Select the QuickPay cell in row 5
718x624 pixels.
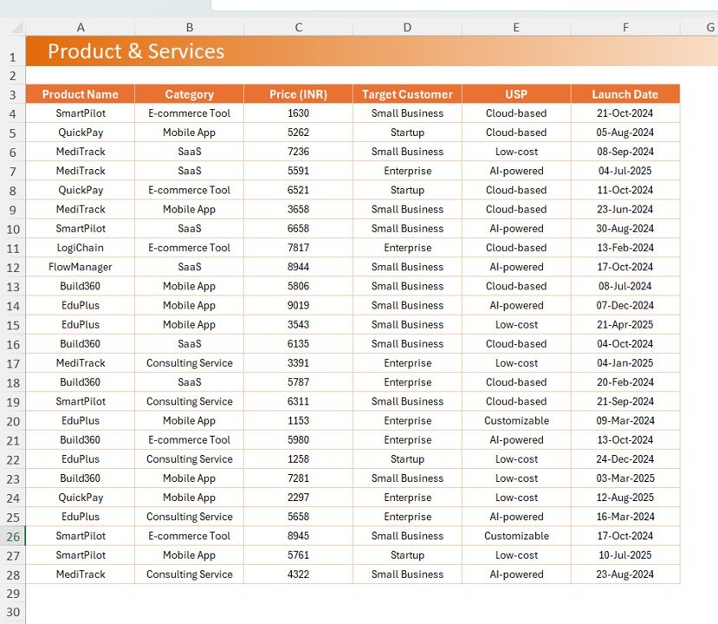[81, 133]
